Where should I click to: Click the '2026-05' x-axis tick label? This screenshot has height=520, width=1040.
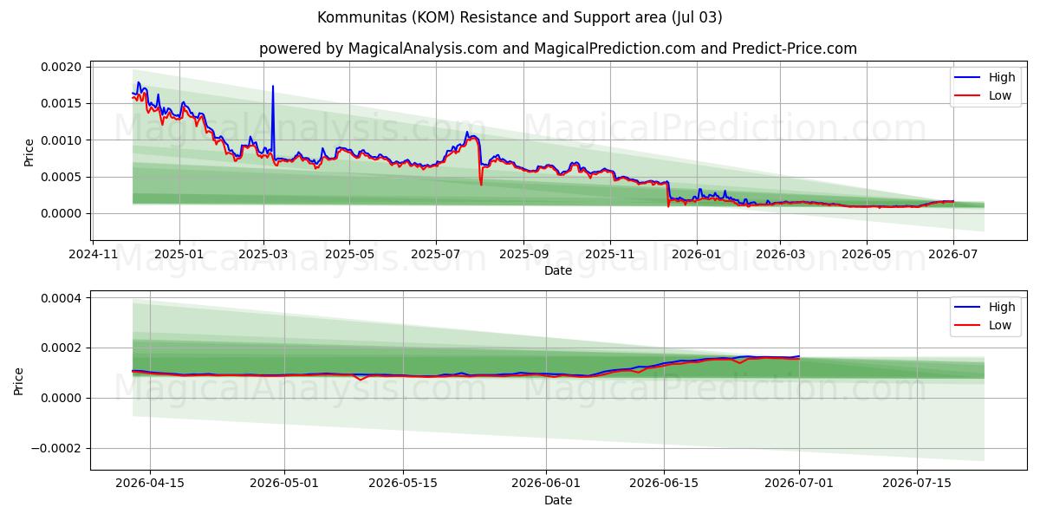click(x=867, y=254)
